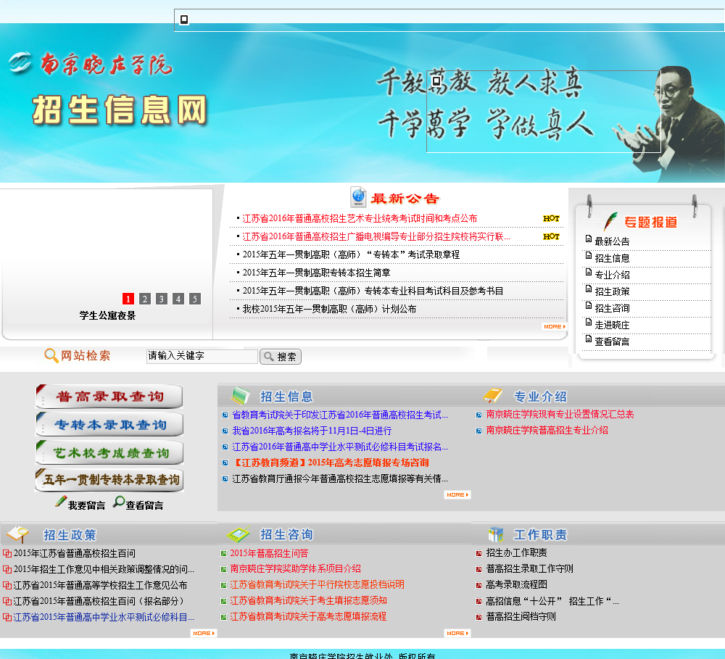
Task: Click the magnifier icon next to 查看留言
Action: [119, 501]
